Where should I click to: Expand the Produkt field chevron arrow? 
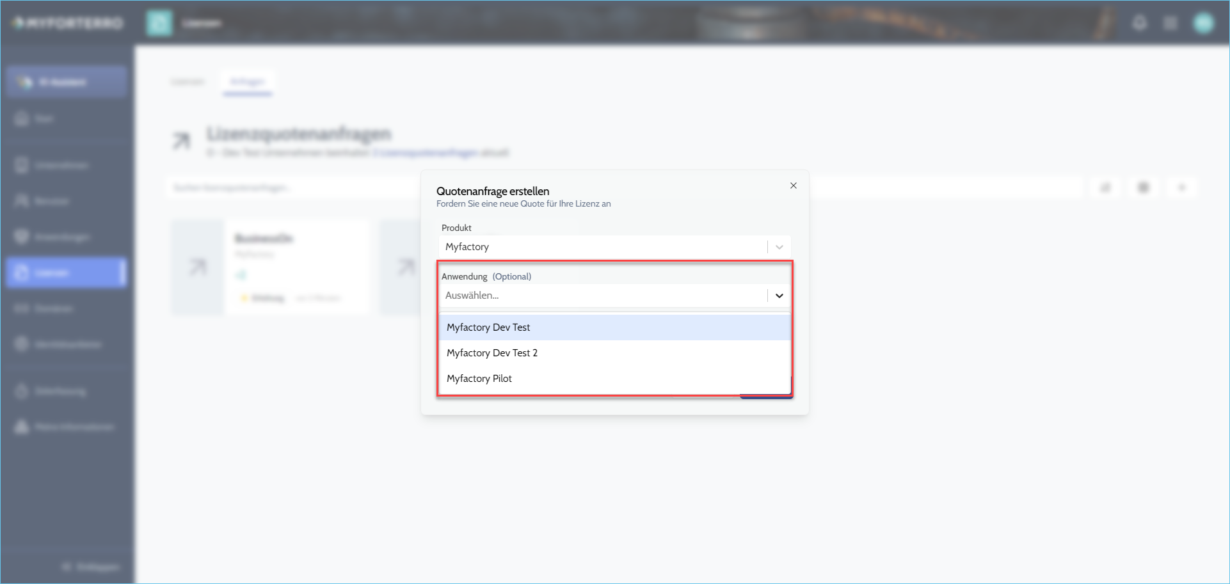point(779,247)
